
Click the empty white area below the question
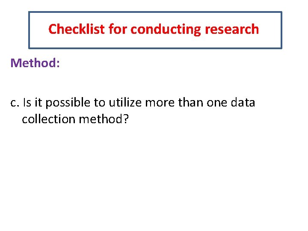point(154,180)
